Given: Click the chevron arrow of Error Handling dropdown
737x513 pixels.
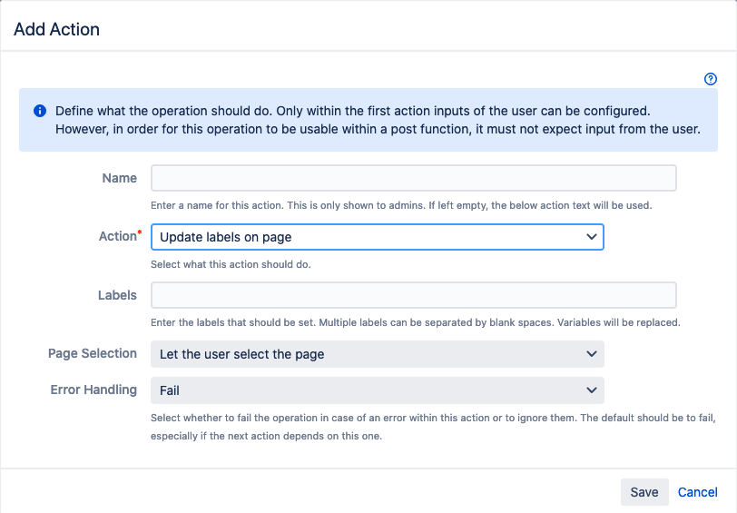Looking at the screenshot, I should pyautogui.click(x=592, y=390).
